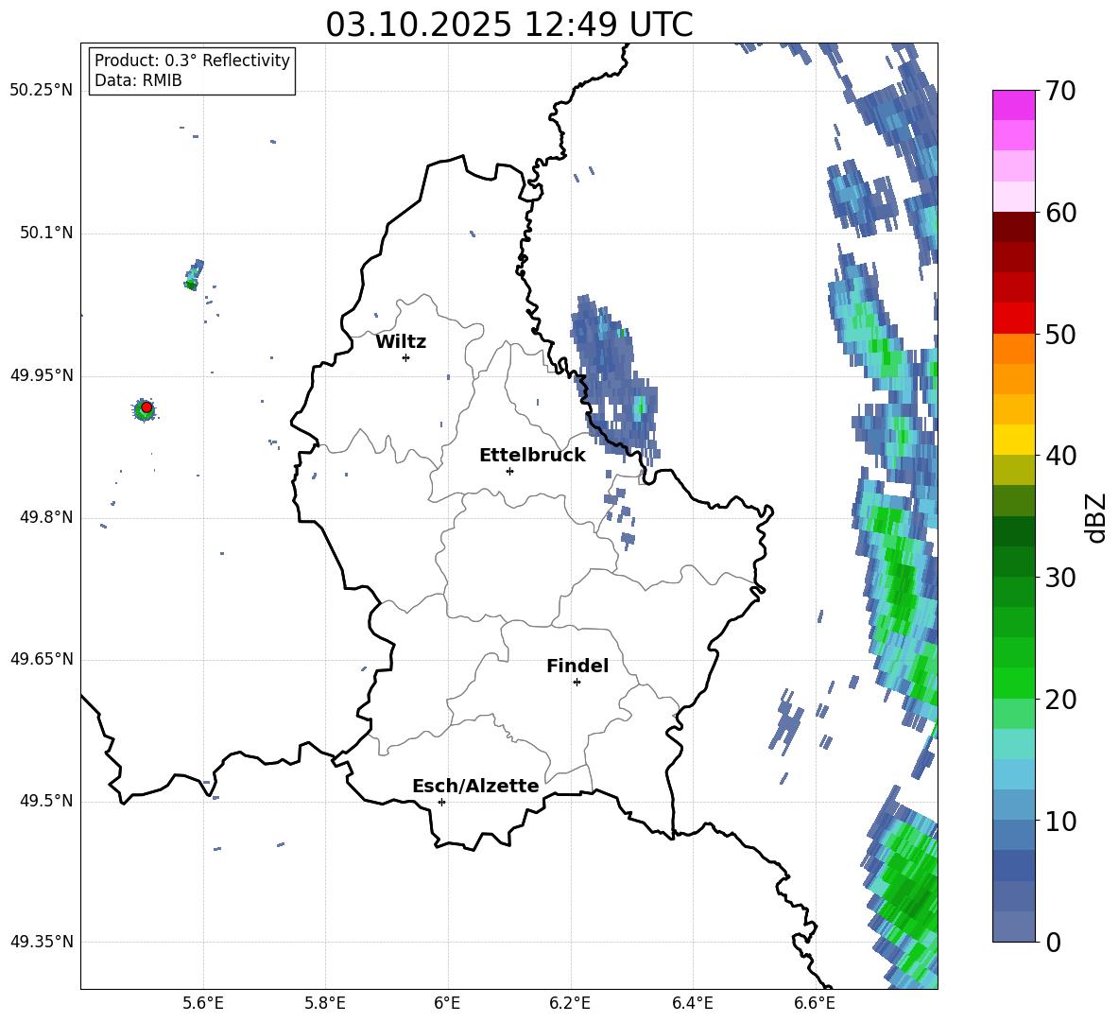Click the 49.95°N latitude label
The height and width of the screenshot is (1022, 1119).
pyautogui.click(x=42, y=375)
